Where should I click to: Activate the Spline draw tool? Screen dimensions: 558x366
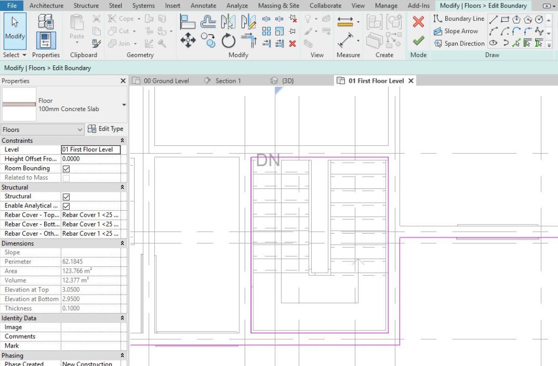538,32
